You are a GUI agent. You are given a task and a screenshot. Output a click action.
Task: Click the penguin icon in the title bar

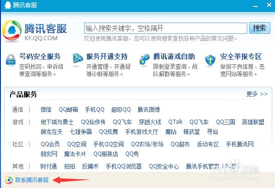(x=8, y=5)
